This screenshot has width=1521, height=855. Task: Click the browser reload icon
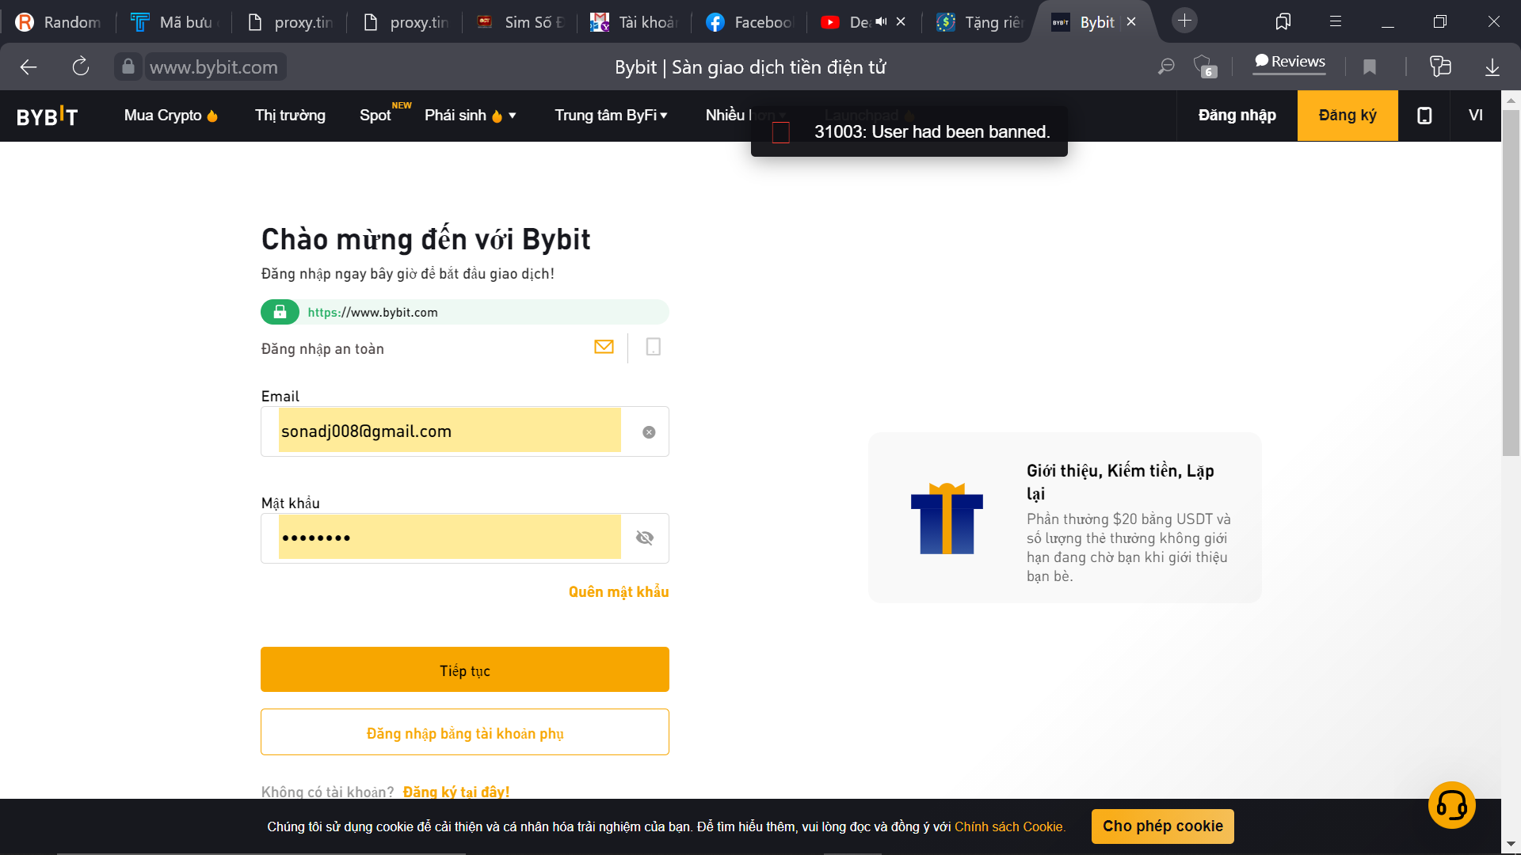[x=80, y=67]
